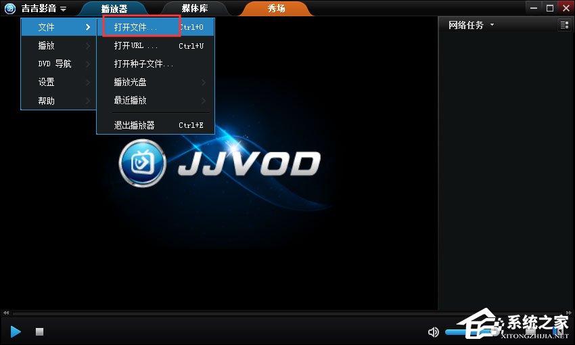Viewport: 575px width, 345px height.
Task: Click the rewind arrows icon on progress bar
Action: [6, 313]
